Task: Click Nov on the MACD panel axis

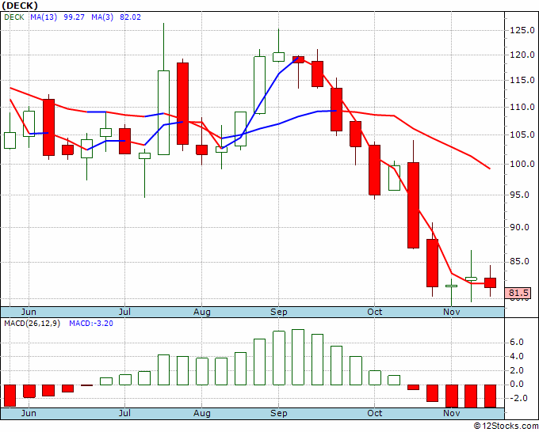Action: pos(451,413)
